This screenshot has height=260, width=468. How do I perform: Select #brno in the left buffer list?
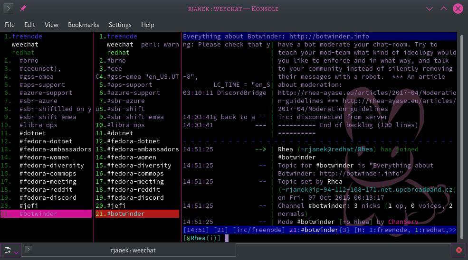pos(29,61)
